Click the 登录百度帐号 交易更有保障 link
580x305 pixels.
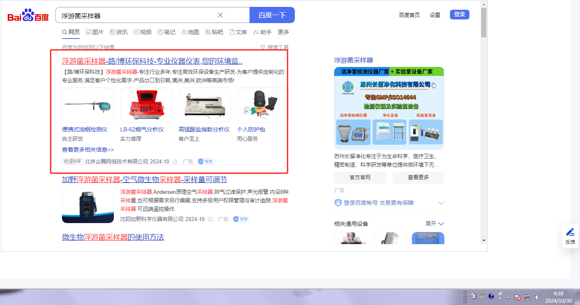379,203
